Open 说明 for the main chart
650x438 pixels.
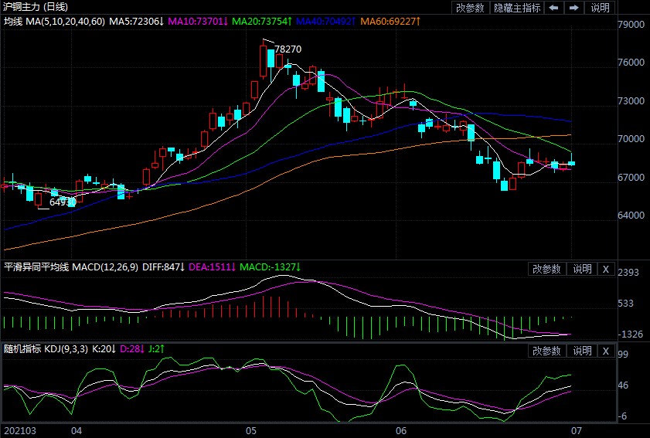[600, 8]
